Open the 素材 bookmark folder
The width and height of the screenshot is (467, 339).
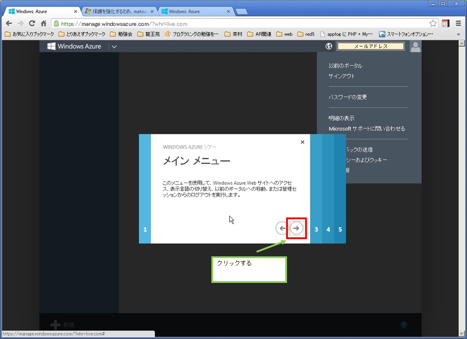233,34
